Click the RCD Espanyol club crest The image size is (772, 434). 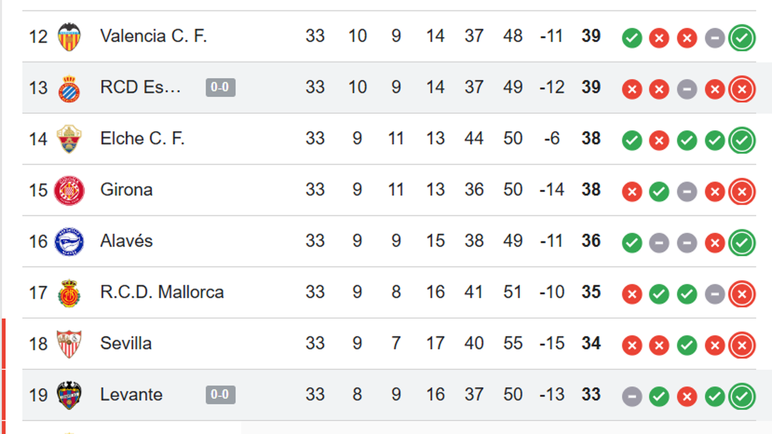point(69,87)
